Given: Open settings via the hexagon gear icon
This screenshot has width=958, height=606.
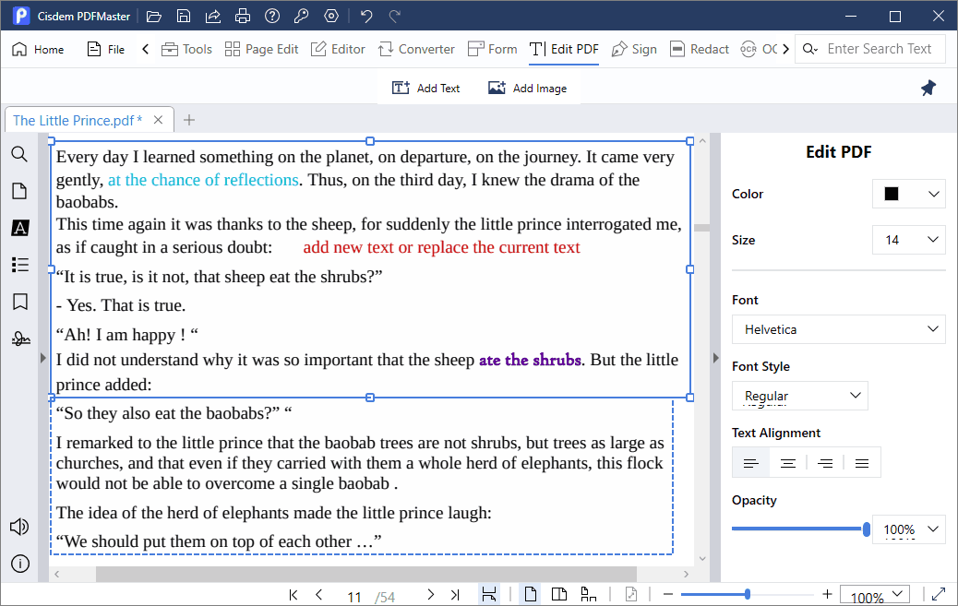Looking at the screenshot, I should [331, 17].
